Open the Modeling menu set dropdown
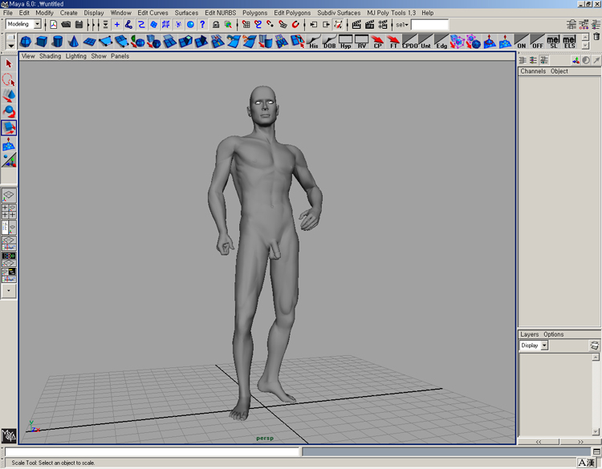Image resolution: width=602 pixels, height=469 pixels. pos(37,25)
